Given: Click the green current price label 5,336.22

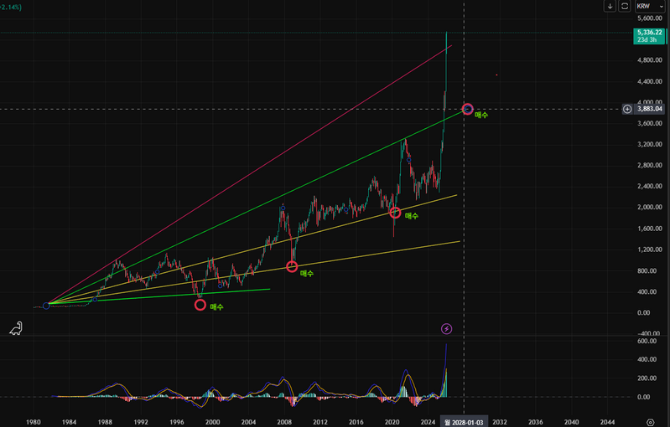Looking at the screenshot, I should point(650,33).
